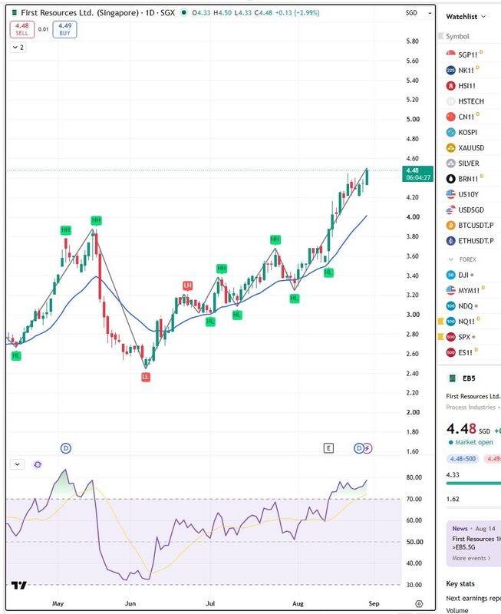Select HSTECH in the watchlist
This screenshot has height=614, width=501.
coord(470,101)
